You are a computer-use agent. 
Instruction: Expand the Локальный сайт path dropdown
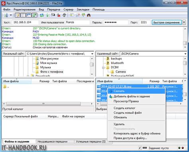[x=92, y=54]
